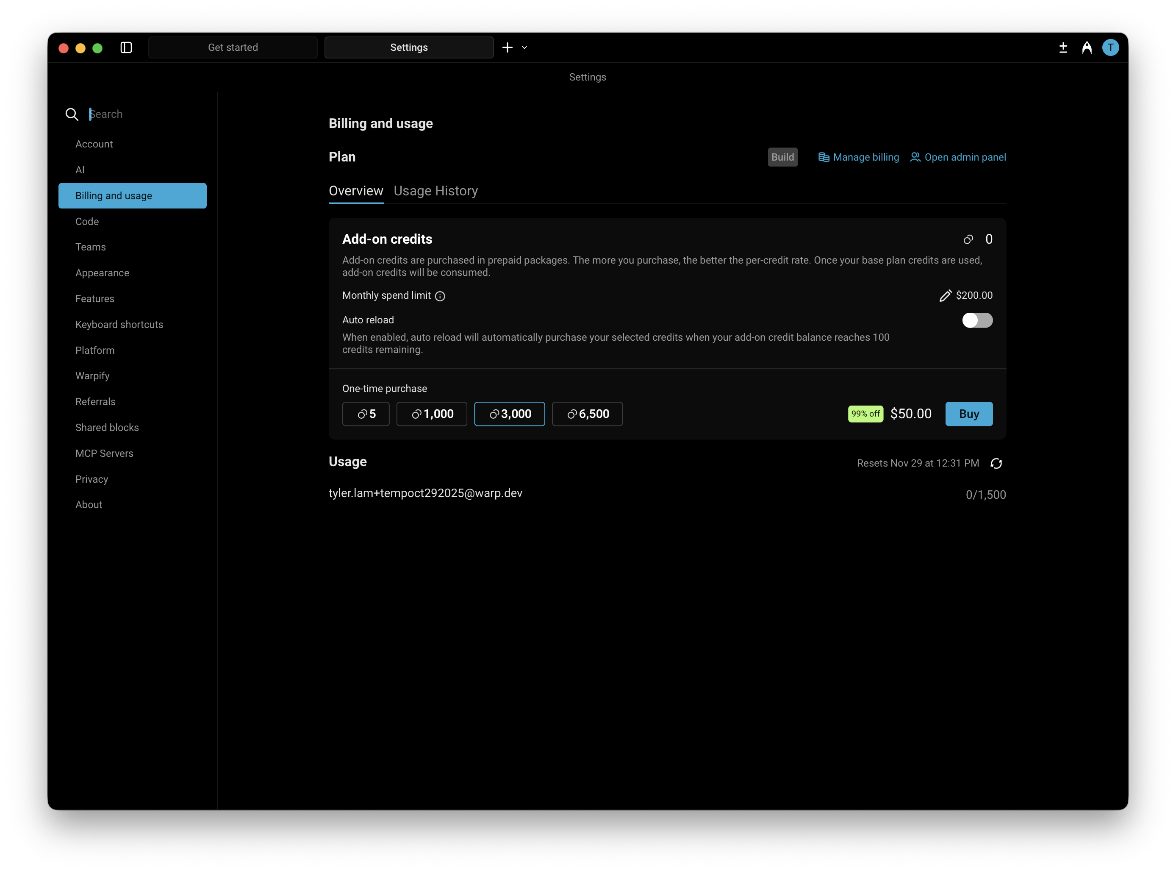The image size is (1176, 873).
Task: Select the 6,500 credits package
Action: click(x=587, y=414)
